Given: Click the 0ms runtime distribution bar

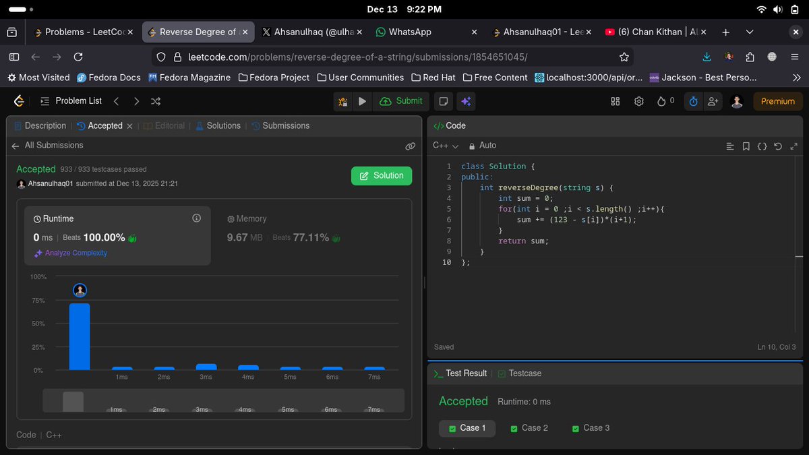Looking at the screenshot, I should [x=80, y=336].
